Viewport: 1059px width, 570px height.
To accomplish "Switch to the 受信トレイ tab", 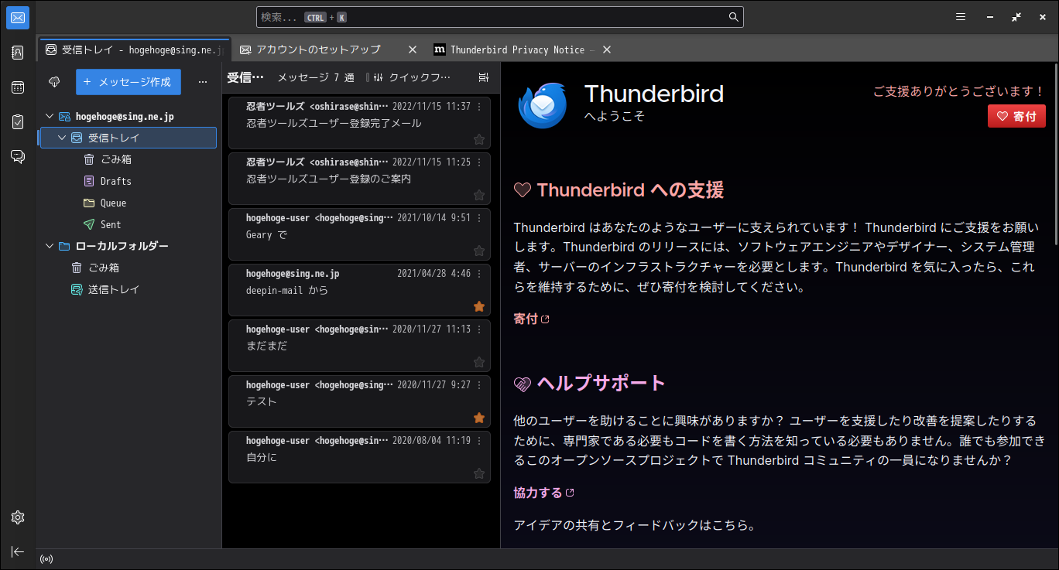I will (x=134, y=49).
